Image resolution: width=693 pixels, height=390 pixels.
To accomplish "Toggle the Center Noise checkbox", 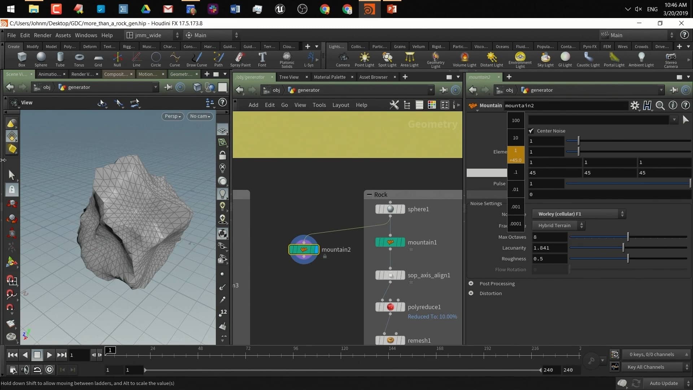I will tap(531, 131).
